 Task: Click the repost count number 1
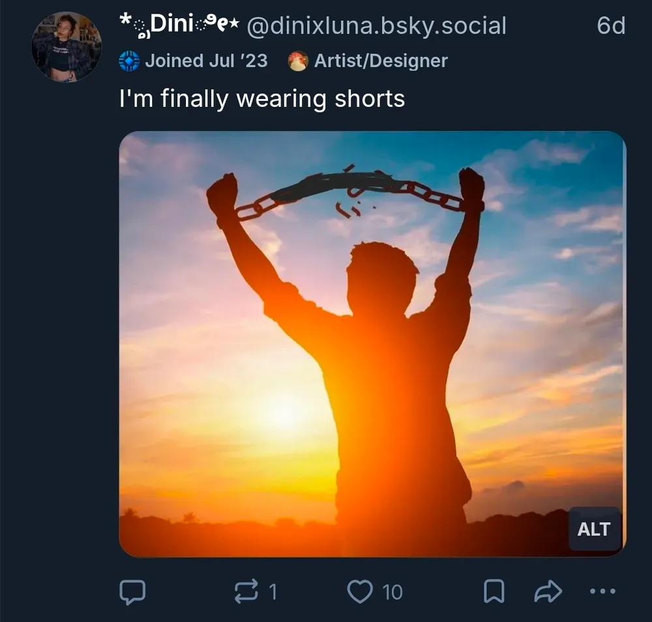(x=273, y=591)
